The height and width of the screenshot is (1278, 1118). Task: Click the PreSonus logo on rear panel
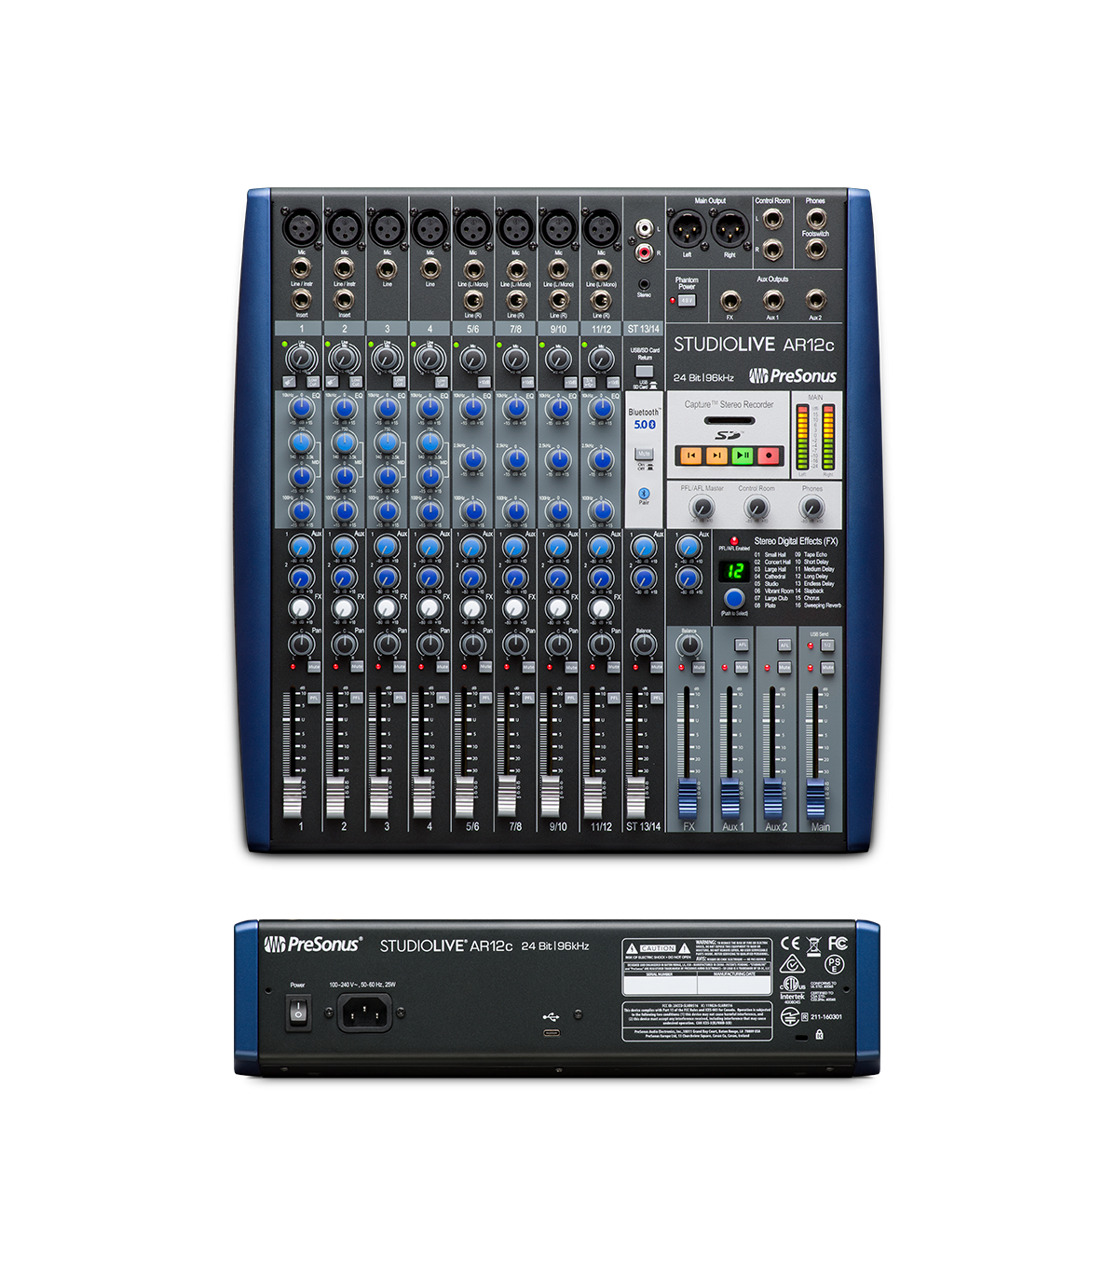click(313, 945)
